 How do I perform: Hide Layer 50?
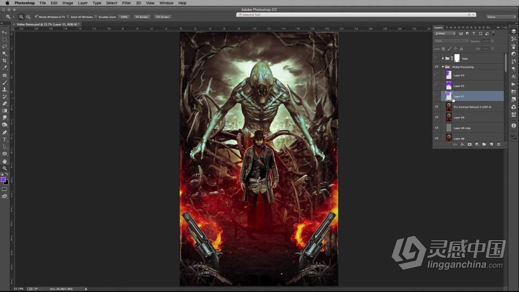(437, 117)
